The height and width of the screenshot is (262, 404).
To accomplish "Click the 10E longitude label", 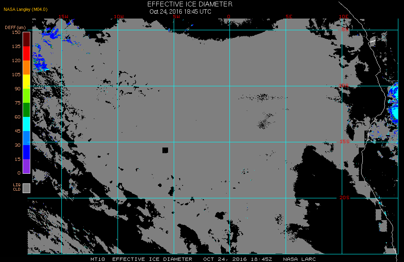I will pos(344,17).
